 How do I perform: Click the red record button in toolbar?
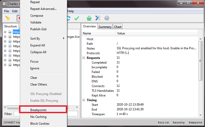click(x=19, y=18)
